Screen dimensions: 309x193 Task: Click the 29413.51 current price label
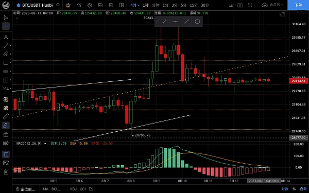299,81
